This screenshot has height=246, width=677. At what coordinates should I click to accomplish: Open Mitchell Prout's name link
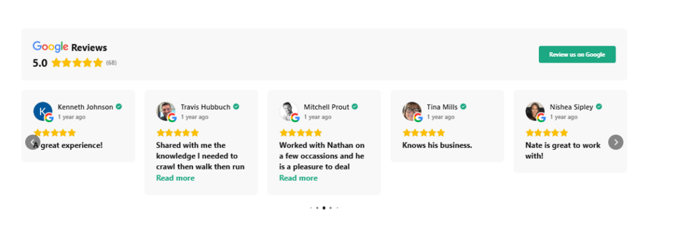327,107
